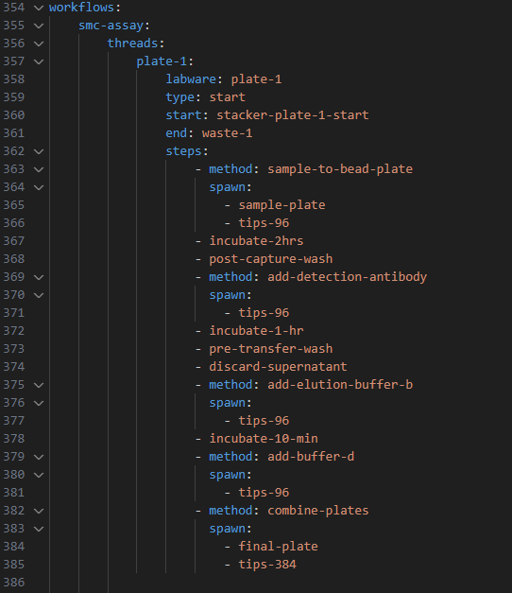Image resolution: width=512 pixels, height=593 pixels.
Task: Fold the add-detection-antibody method chevron
Action: (39, 277)
